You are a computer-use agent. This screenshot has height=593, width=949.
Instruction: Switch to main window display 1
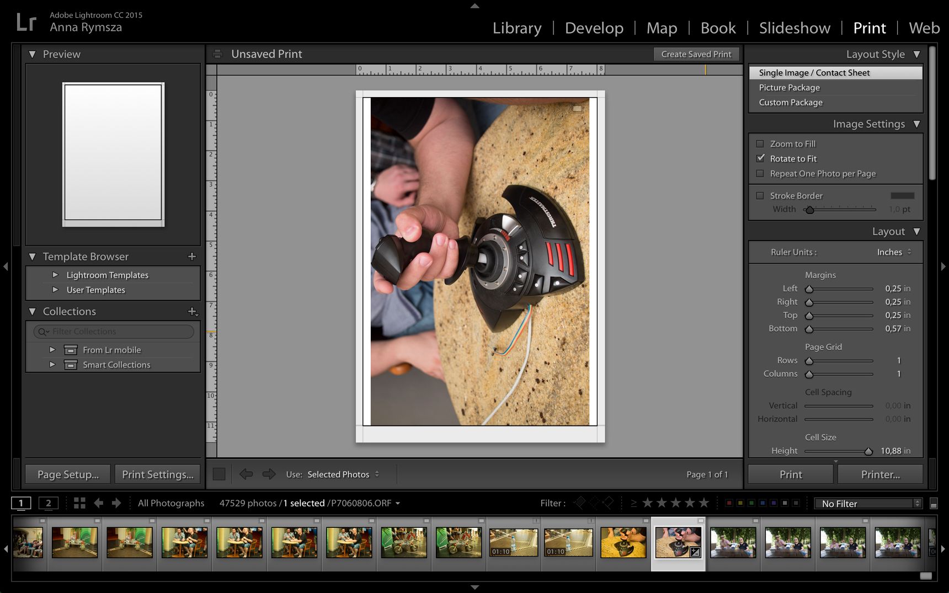[x=21, y=503]
